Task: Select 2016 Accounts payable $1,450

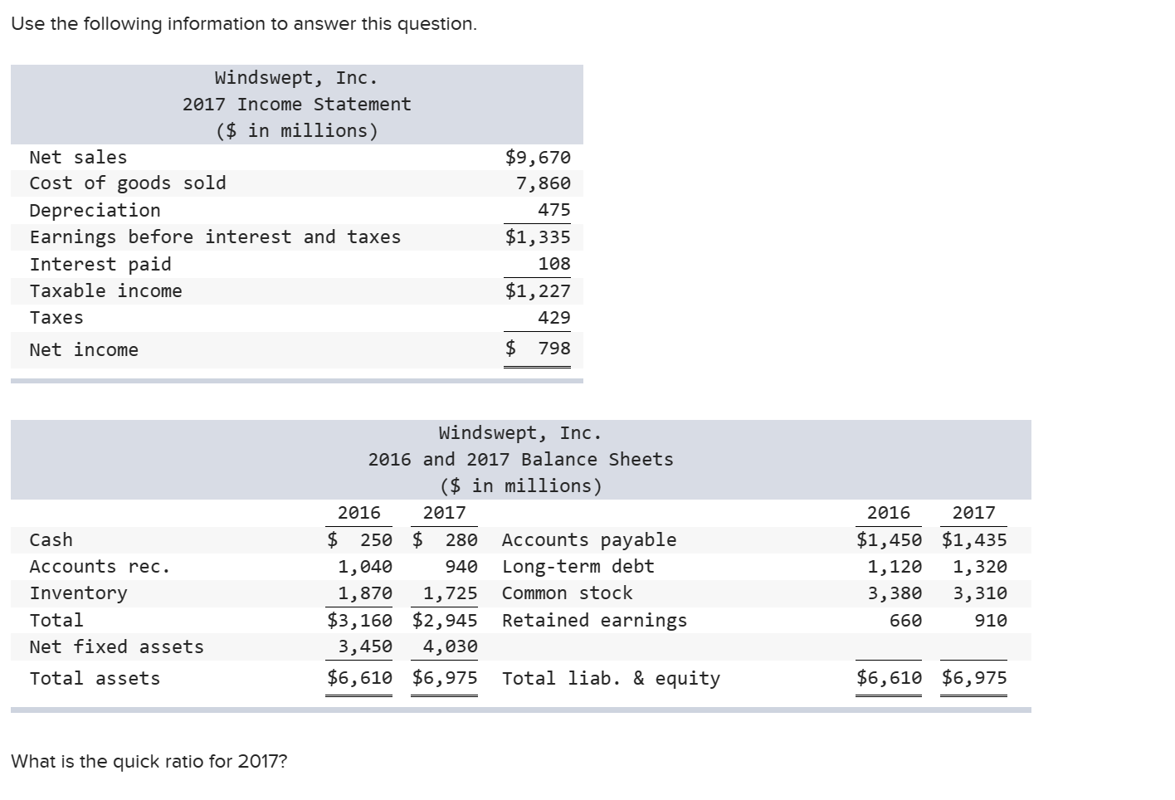Action: pos(889,540)
